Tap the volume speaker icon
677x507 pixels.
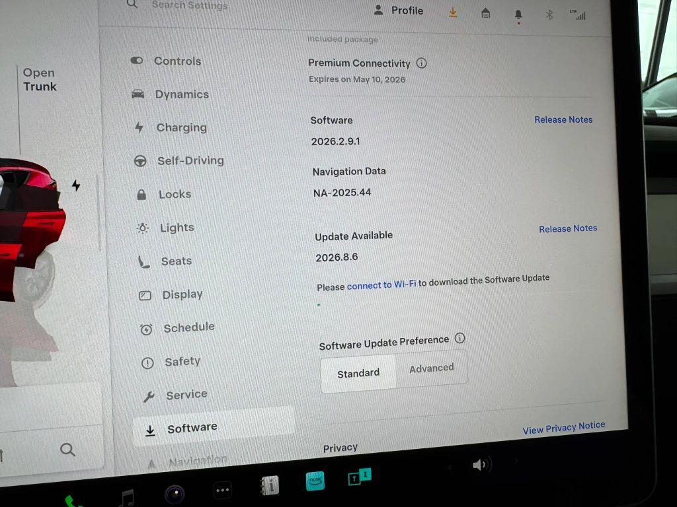[481, 465]
